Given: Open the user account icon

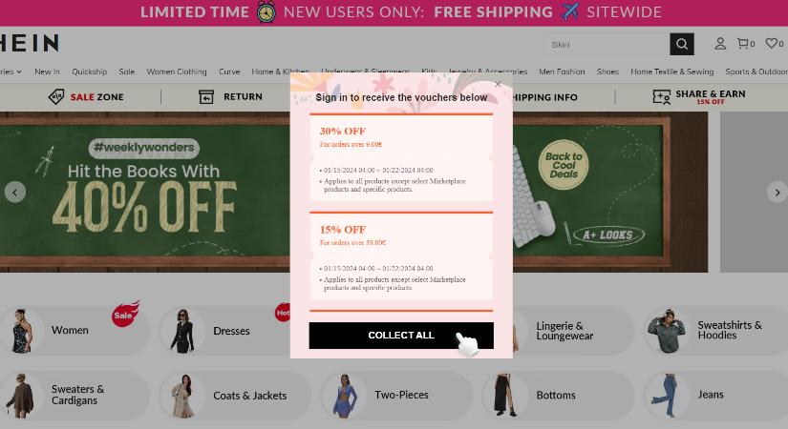Looking at the screenshot, I should point(719,44).
